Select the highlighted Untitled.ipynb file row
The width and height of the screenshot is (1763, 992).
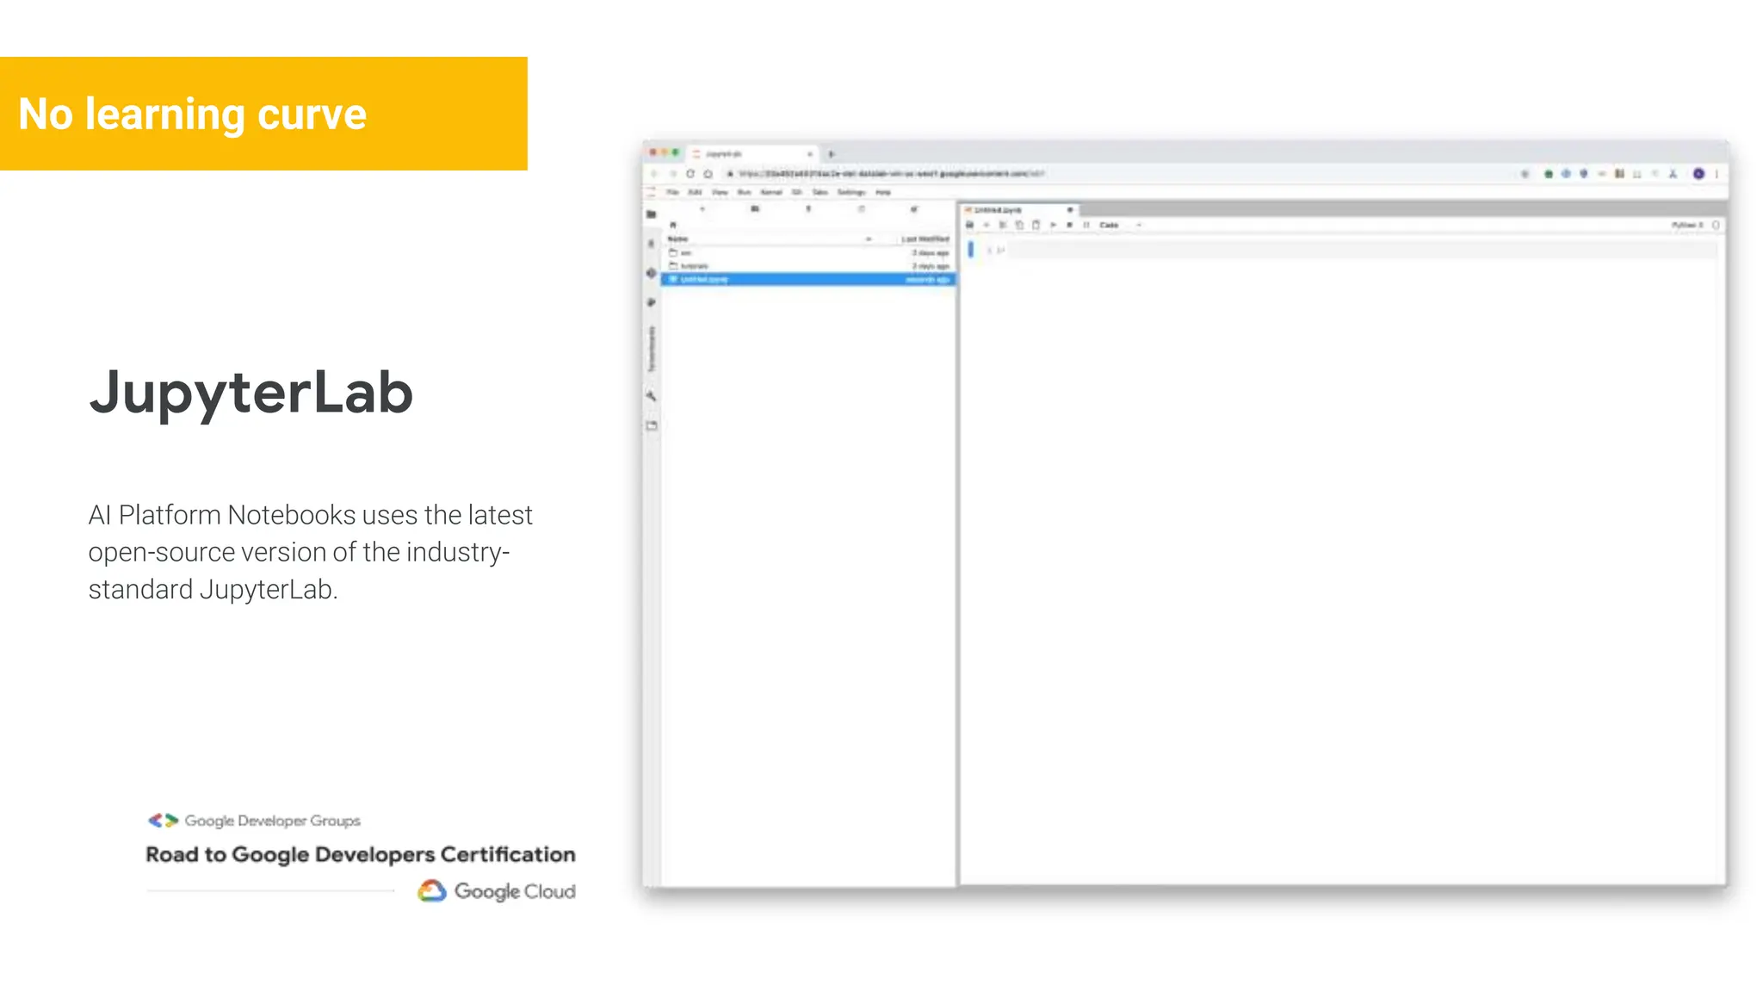tap(808, 279)
